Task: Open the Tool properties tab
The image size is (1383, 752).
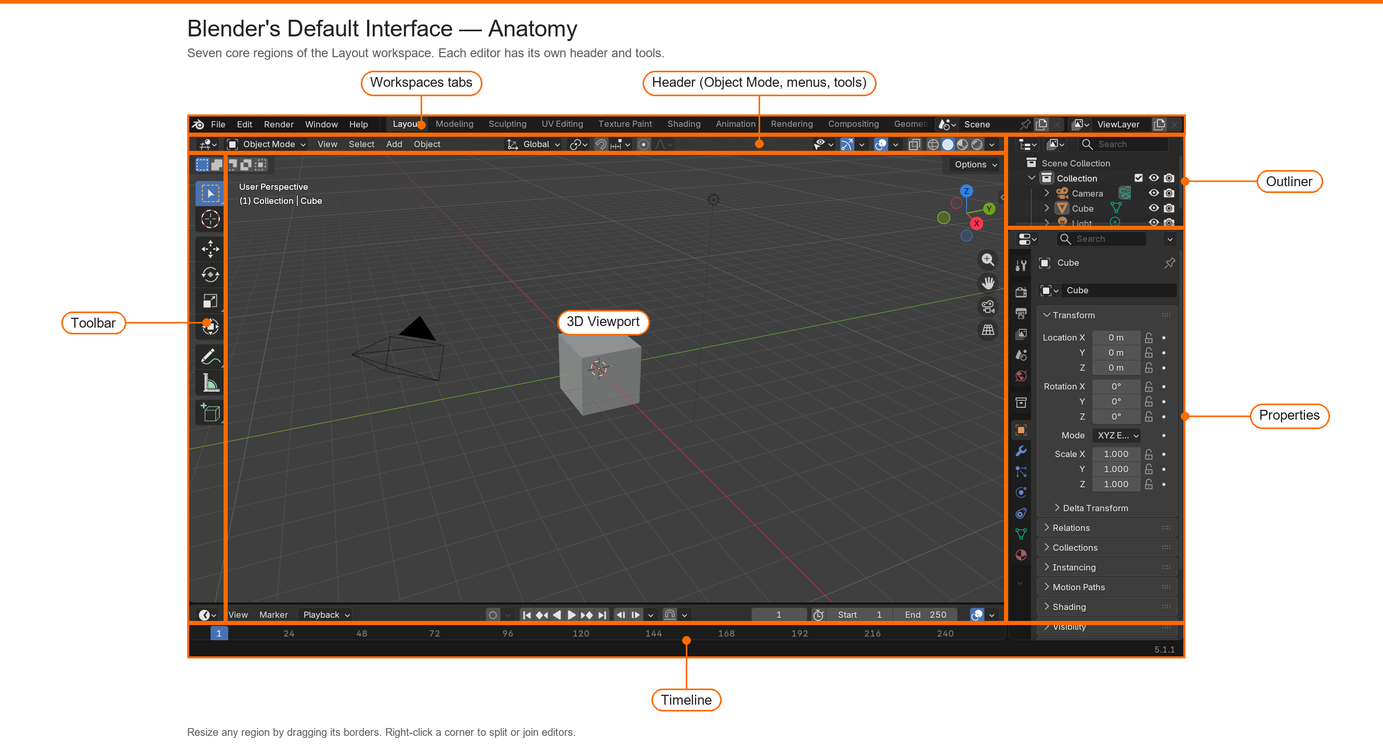Action: point(1021,265)
